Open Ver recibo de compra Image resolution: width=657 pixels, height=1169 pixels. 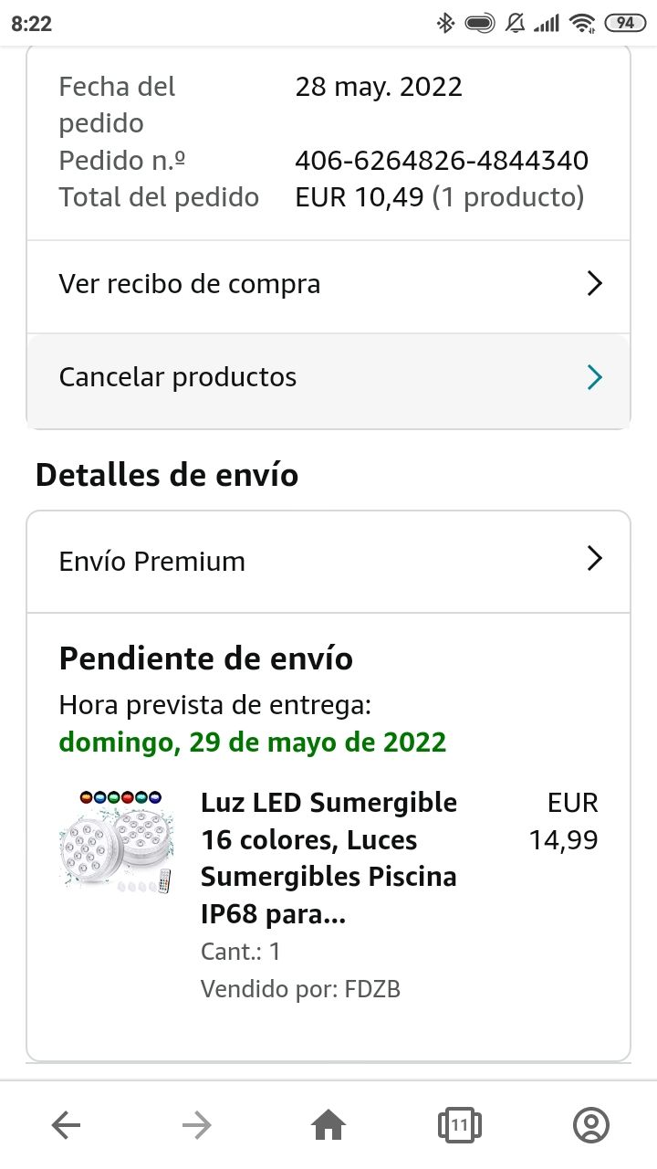[190, 284]
